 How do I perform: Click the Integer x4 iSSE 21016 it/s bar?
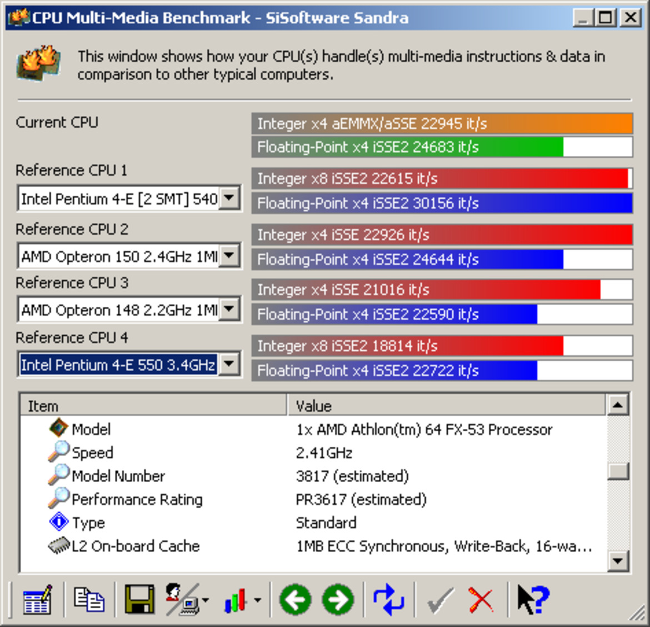[442, 290]
